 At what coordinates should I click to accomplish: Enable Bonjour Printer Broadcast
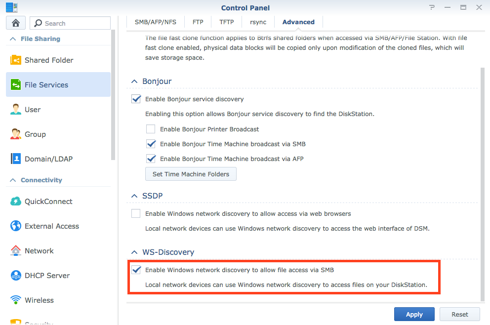151,129
